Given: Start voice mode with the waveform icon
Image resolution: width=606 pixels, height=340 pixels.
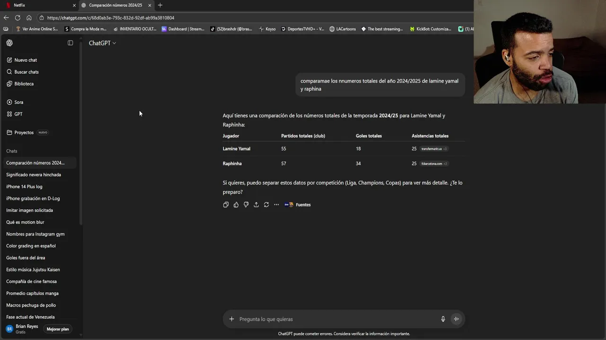Looking at the screenshot, I should pos(456,319).
